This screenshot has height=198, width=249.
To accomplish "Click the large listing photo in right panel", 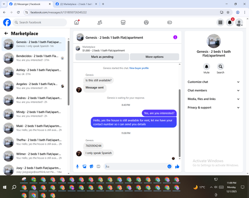I will tap(214, 41).
